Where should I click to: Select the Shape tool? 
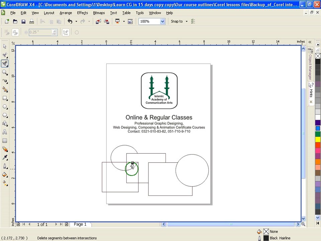coord(5,55)
